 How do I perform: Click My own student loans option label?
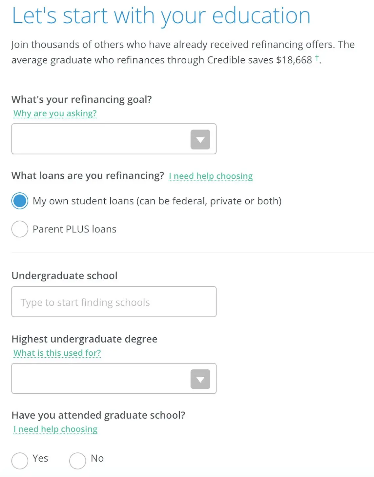157,201
